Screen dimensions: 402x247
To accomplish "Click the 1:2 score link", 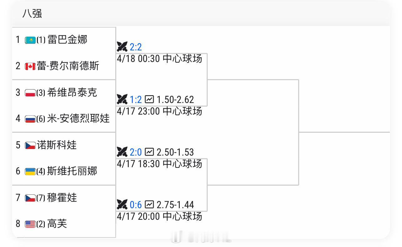I will point(136,100).
